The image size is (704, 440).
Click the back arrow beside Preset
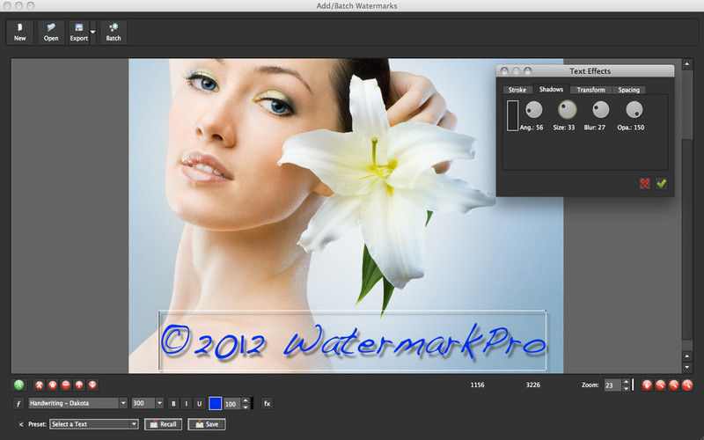click(x=20, y=424)
